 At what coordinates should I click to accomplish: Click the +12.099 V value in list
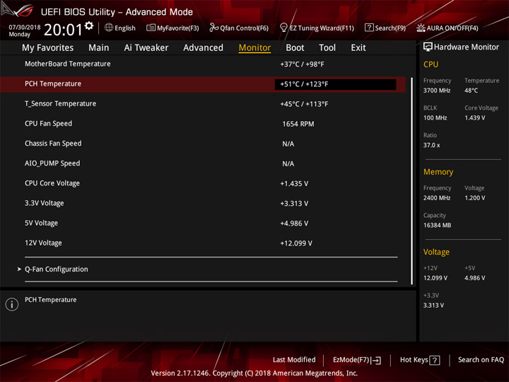coord(296,243)
